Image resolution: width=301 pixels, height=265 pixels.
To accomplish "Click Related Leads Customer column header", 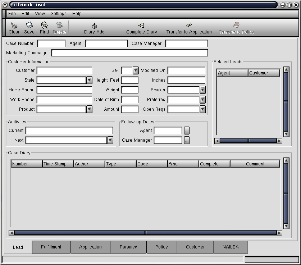I will (x=264, y=73).
